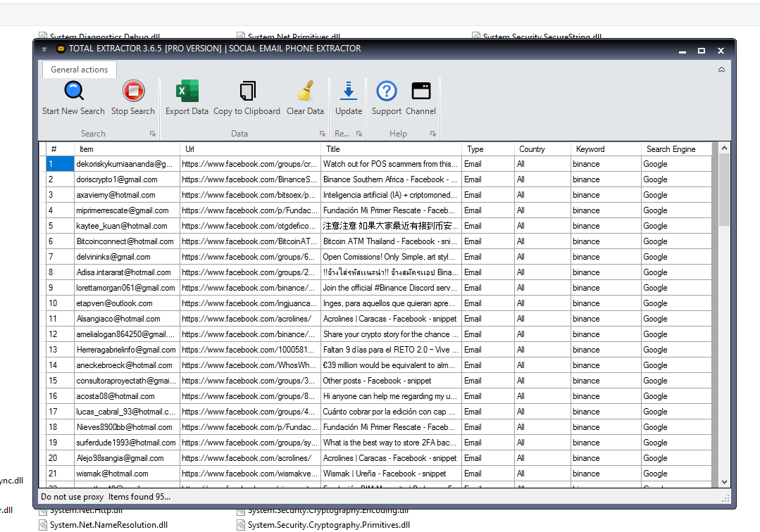Screen dimensions: 760x532
Task: Click the scrollbar down arrow
Action: click(x=725, y=483)
